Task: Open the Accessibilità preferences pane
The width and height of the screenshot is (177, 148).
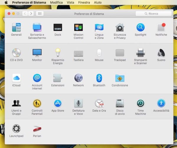Action: [x=161, y=103]
